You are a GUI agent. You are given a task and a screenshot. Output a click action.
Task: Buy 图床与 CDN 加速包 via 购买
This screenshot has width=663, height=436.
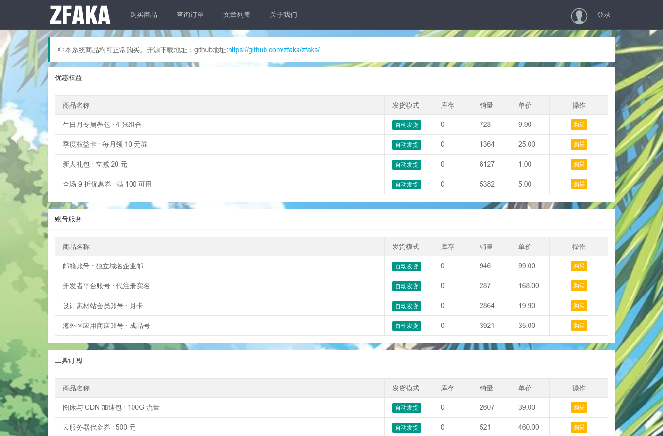point(579,407)
